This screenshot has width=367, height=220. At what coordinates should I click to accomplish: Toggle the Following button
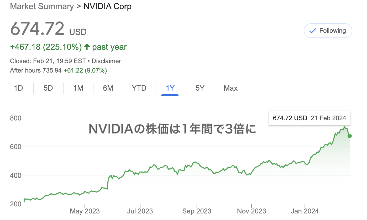(x=328, y=31)
